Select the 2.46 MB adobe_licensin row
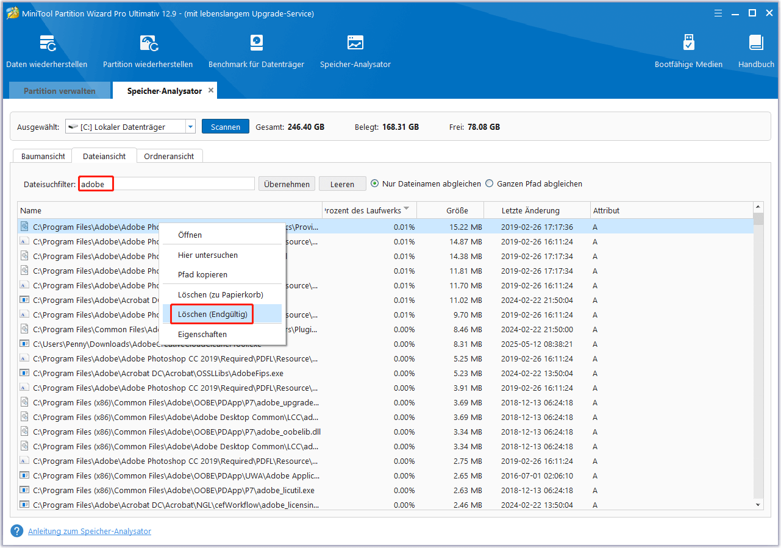Viewport: 781px width, 548px height. [385, 505]
